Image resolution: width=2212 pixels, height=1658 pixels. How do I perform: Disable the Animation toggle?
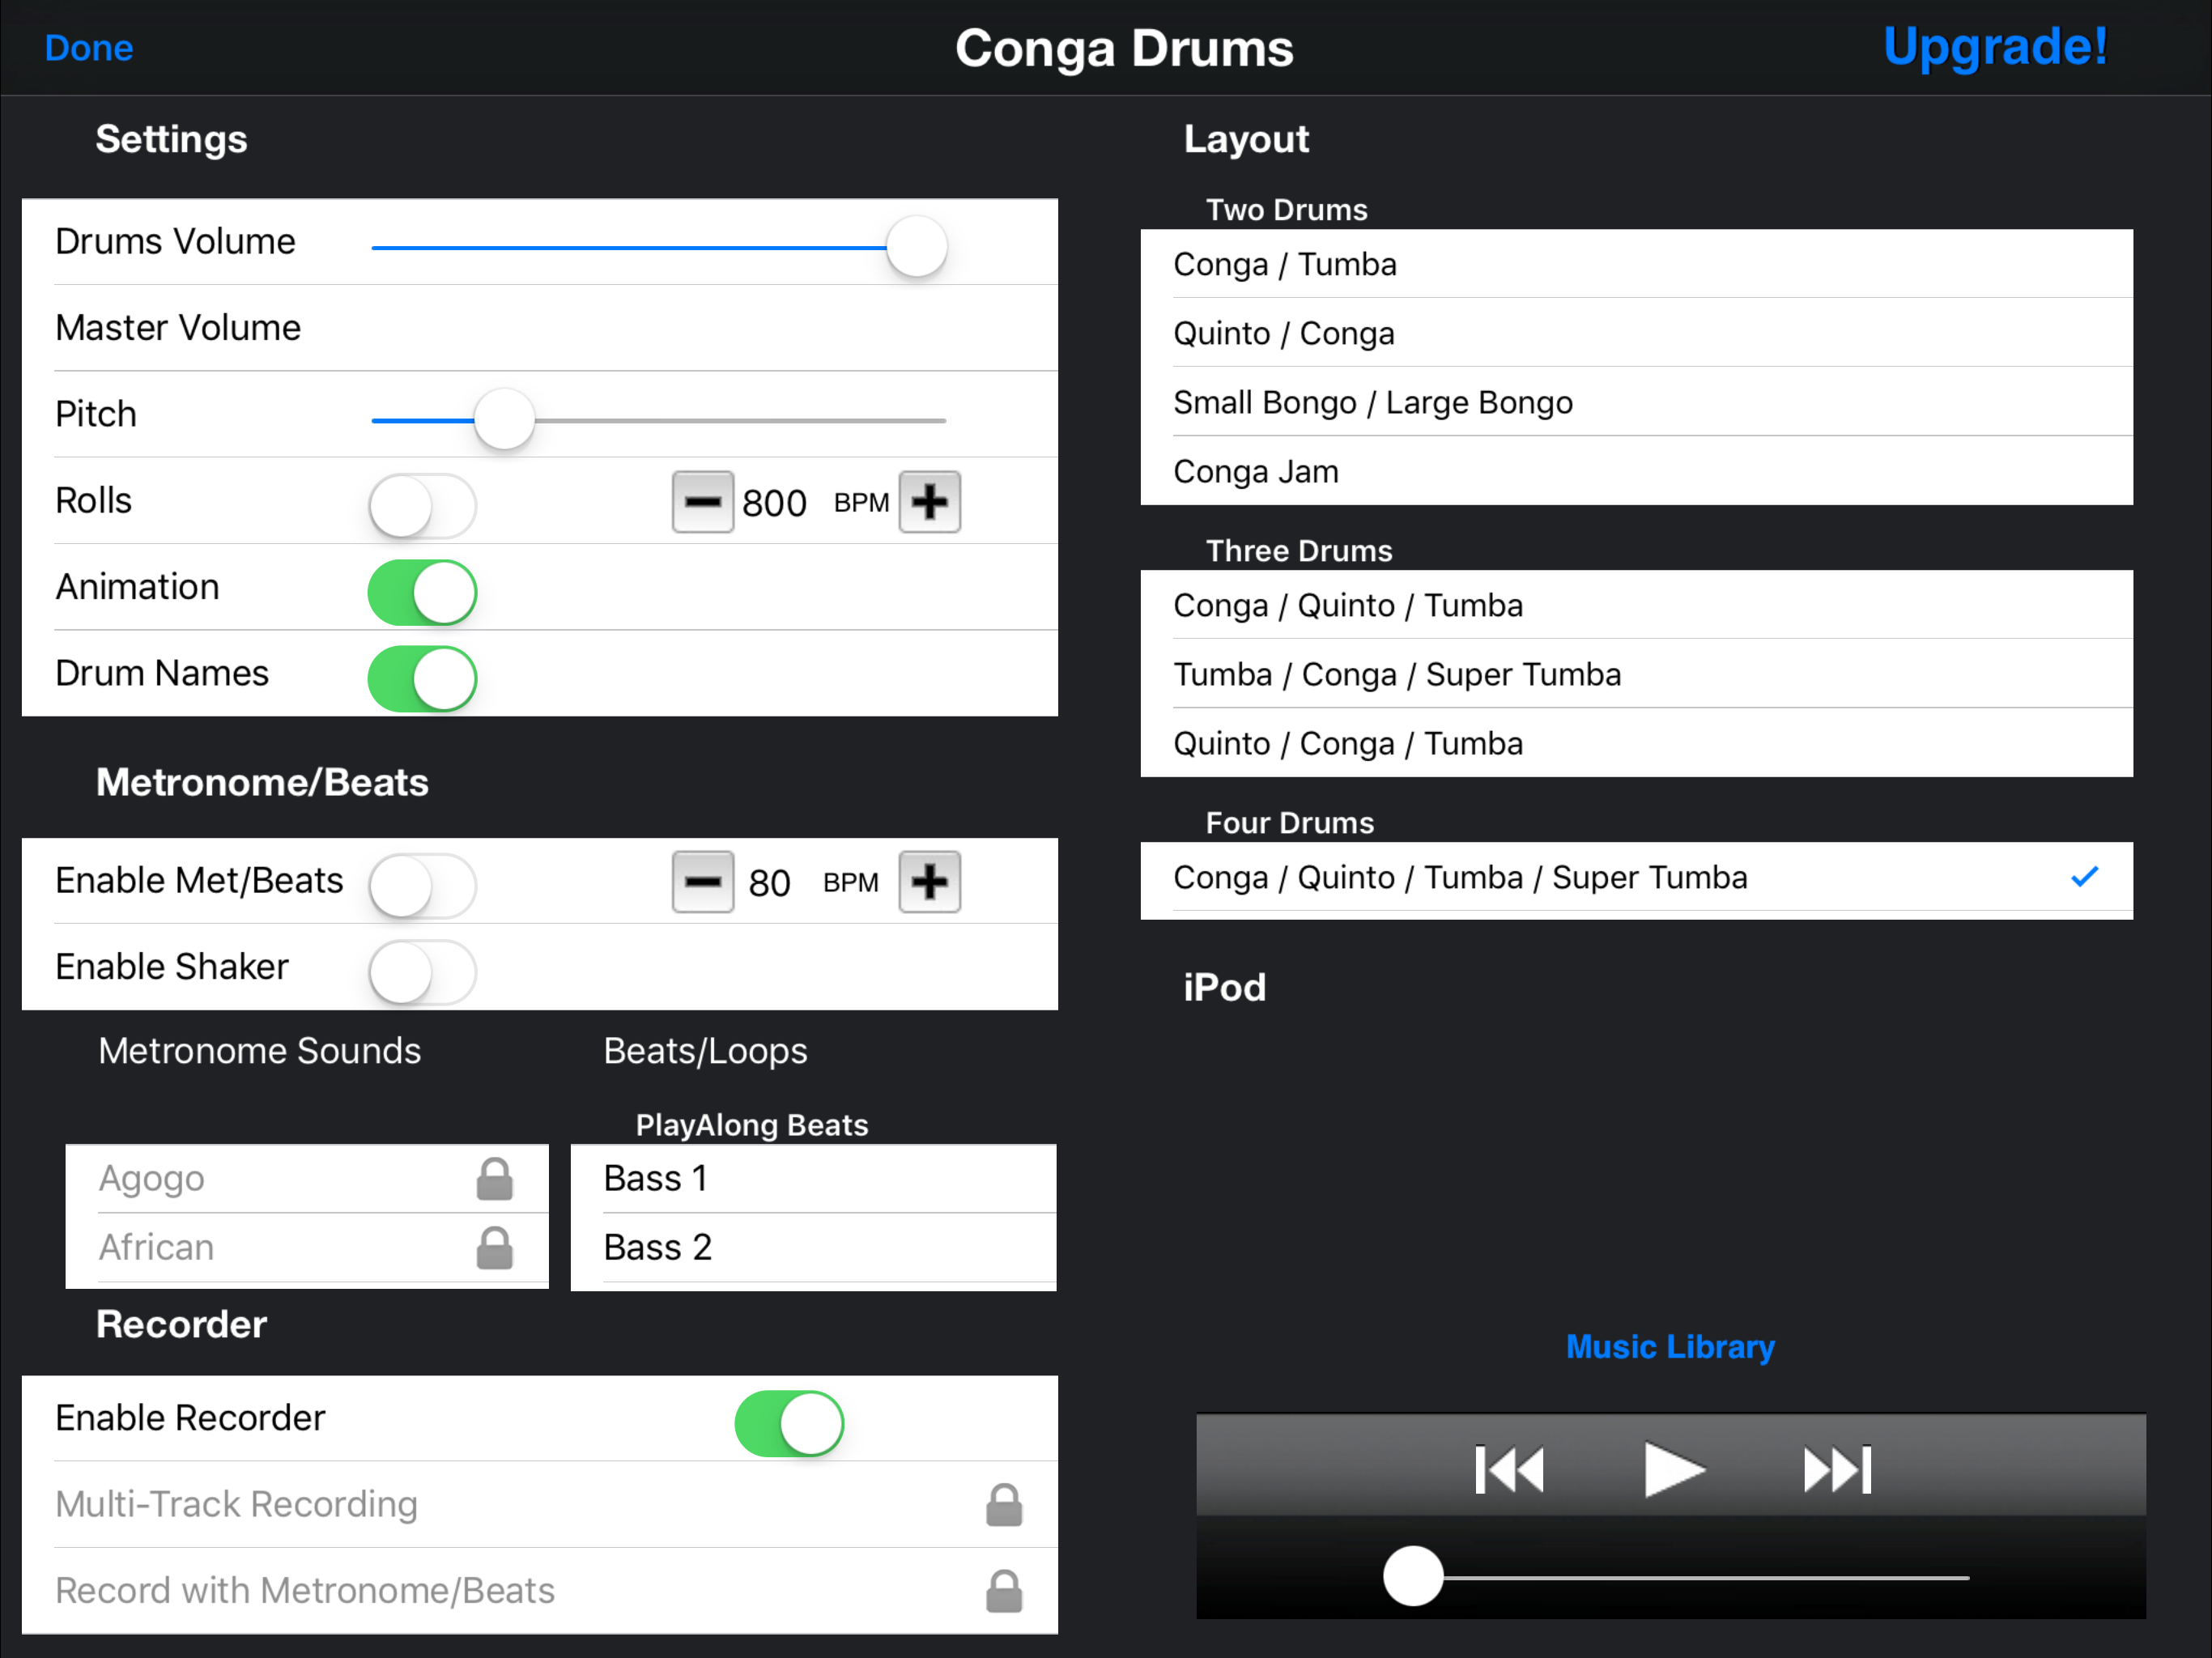point(422,592)
